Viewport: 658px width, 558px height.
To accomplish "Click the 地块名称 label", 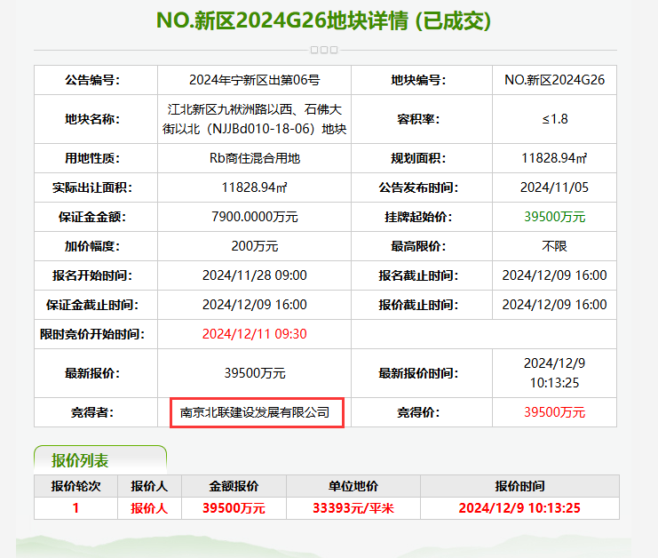I will click(92, 119).
